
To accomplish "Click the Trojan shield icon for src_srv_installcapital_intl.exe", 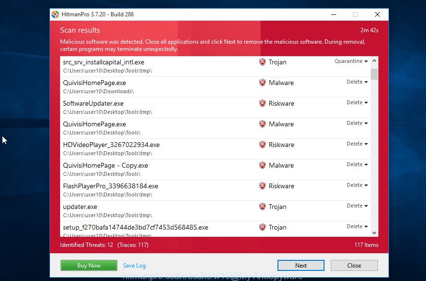I will click(262, 62).
